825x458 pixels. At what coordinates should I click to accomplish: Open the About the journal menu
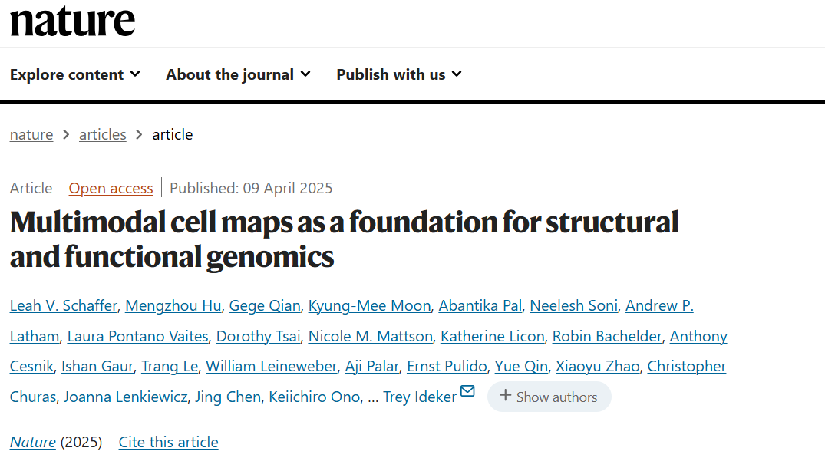(x=238, y=74)
